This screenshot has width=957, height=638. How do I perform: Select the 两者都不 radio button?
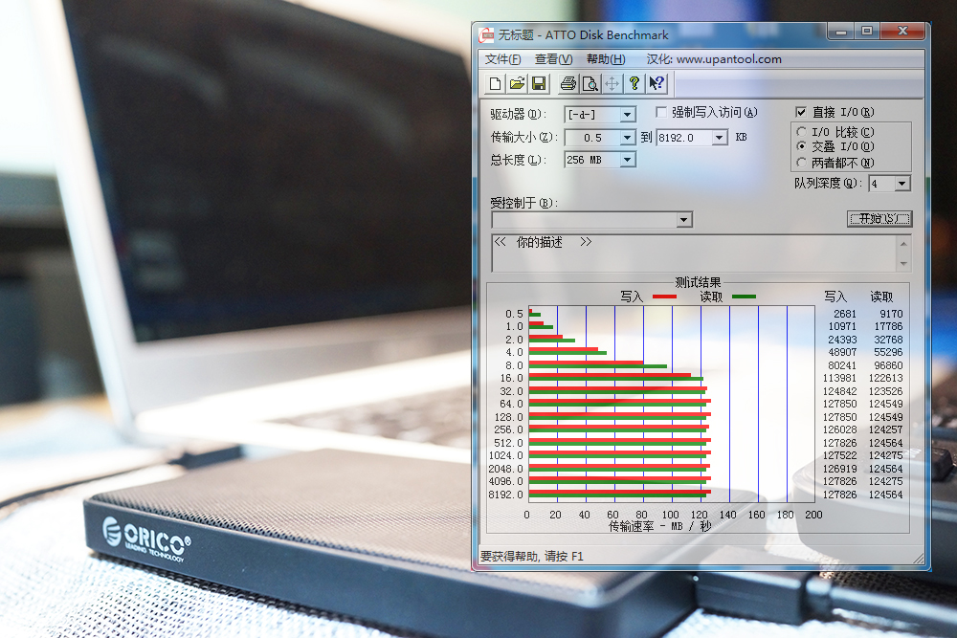point(801,163)
